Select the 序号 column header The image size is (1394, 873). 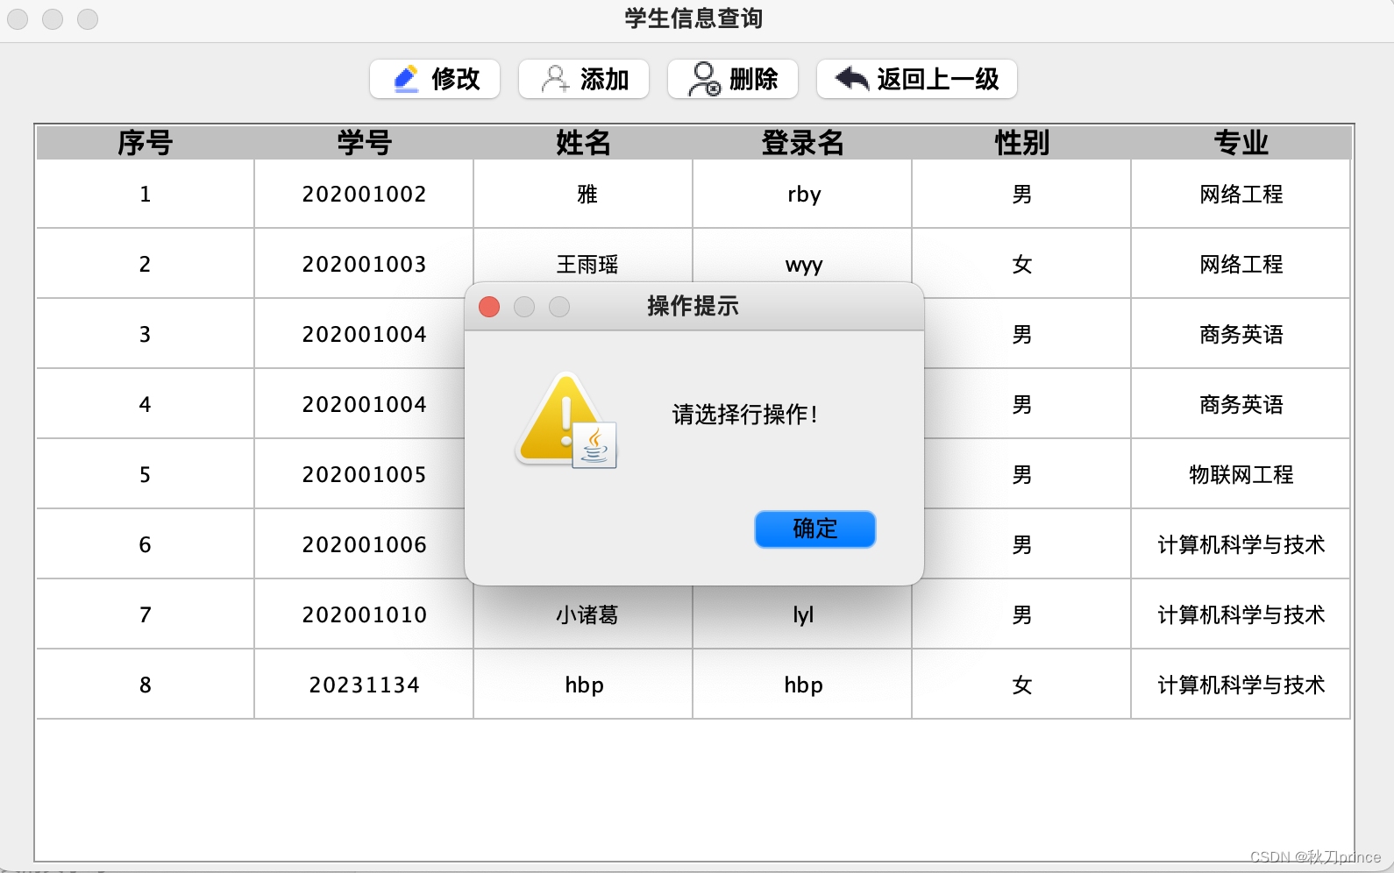point(146,142)
